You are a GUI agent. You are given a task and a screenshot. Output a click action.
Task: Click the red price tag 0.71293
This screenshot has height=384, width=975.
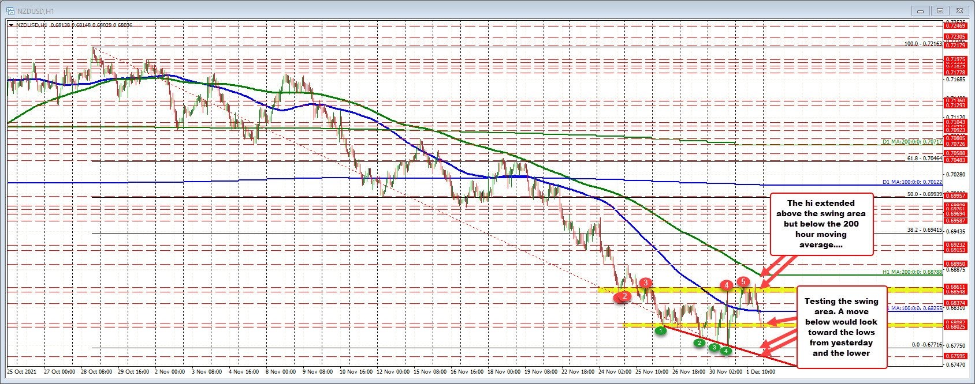pyautogui.click(x=957, y=106)
